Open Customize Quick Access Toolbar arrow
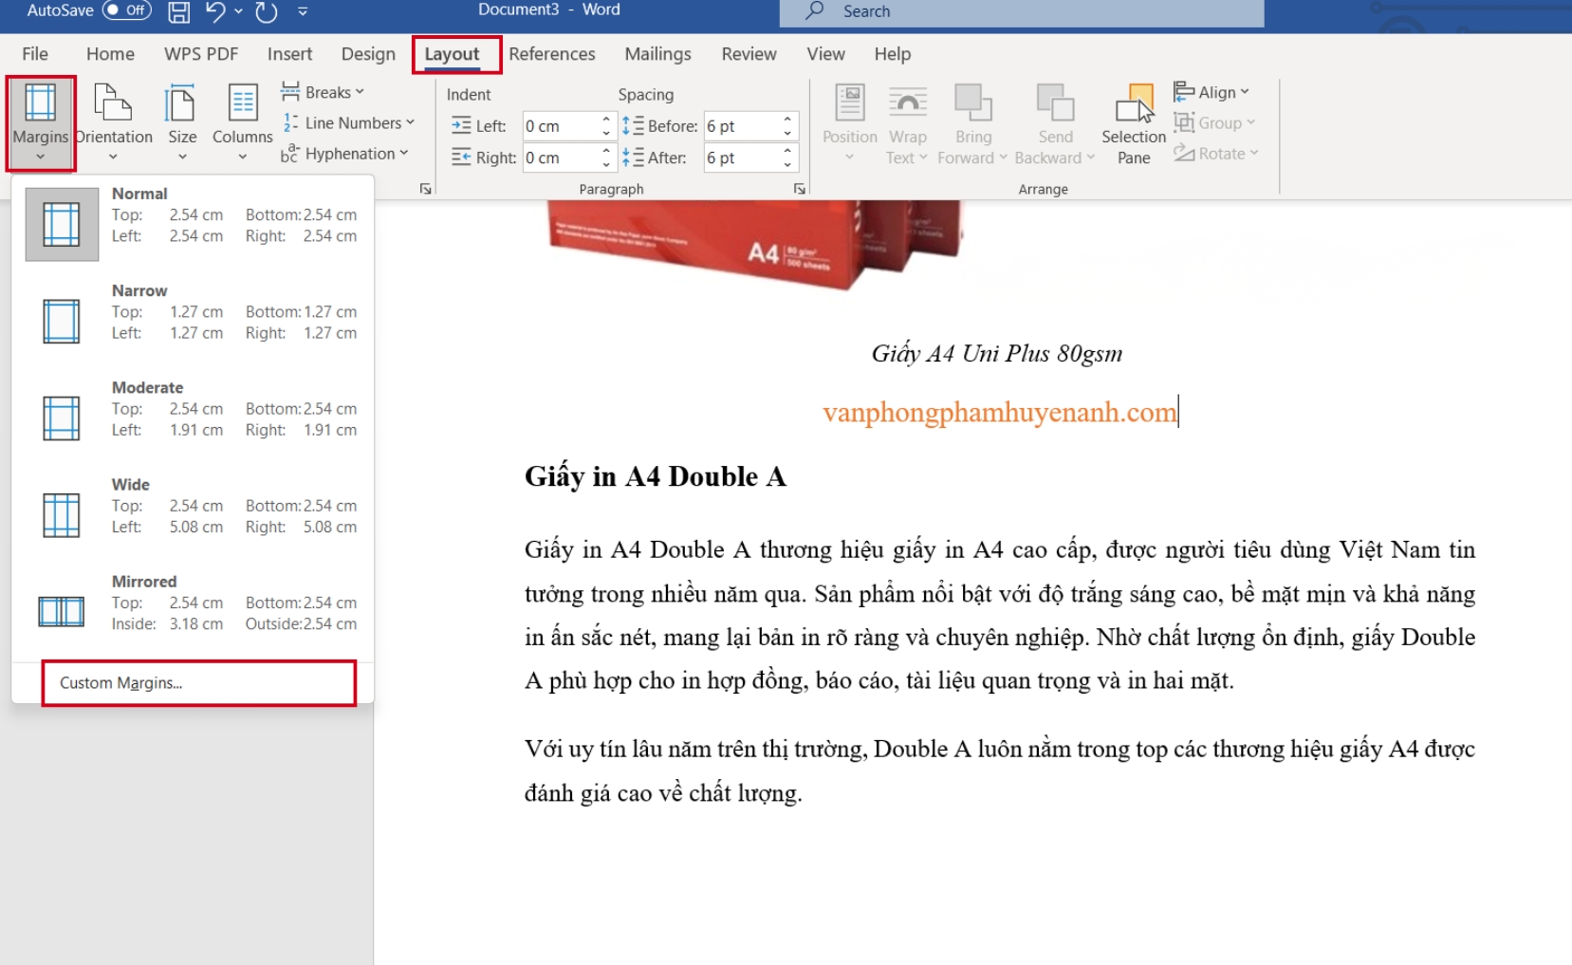The height and width of the screenshot is (965, 1572). 303,11
